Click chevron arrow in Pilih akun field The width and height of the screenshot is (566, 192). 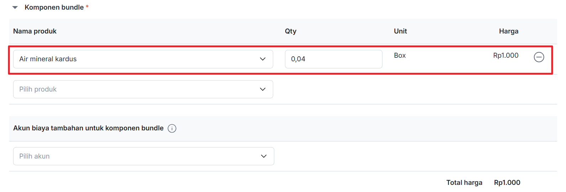[264, 156]
